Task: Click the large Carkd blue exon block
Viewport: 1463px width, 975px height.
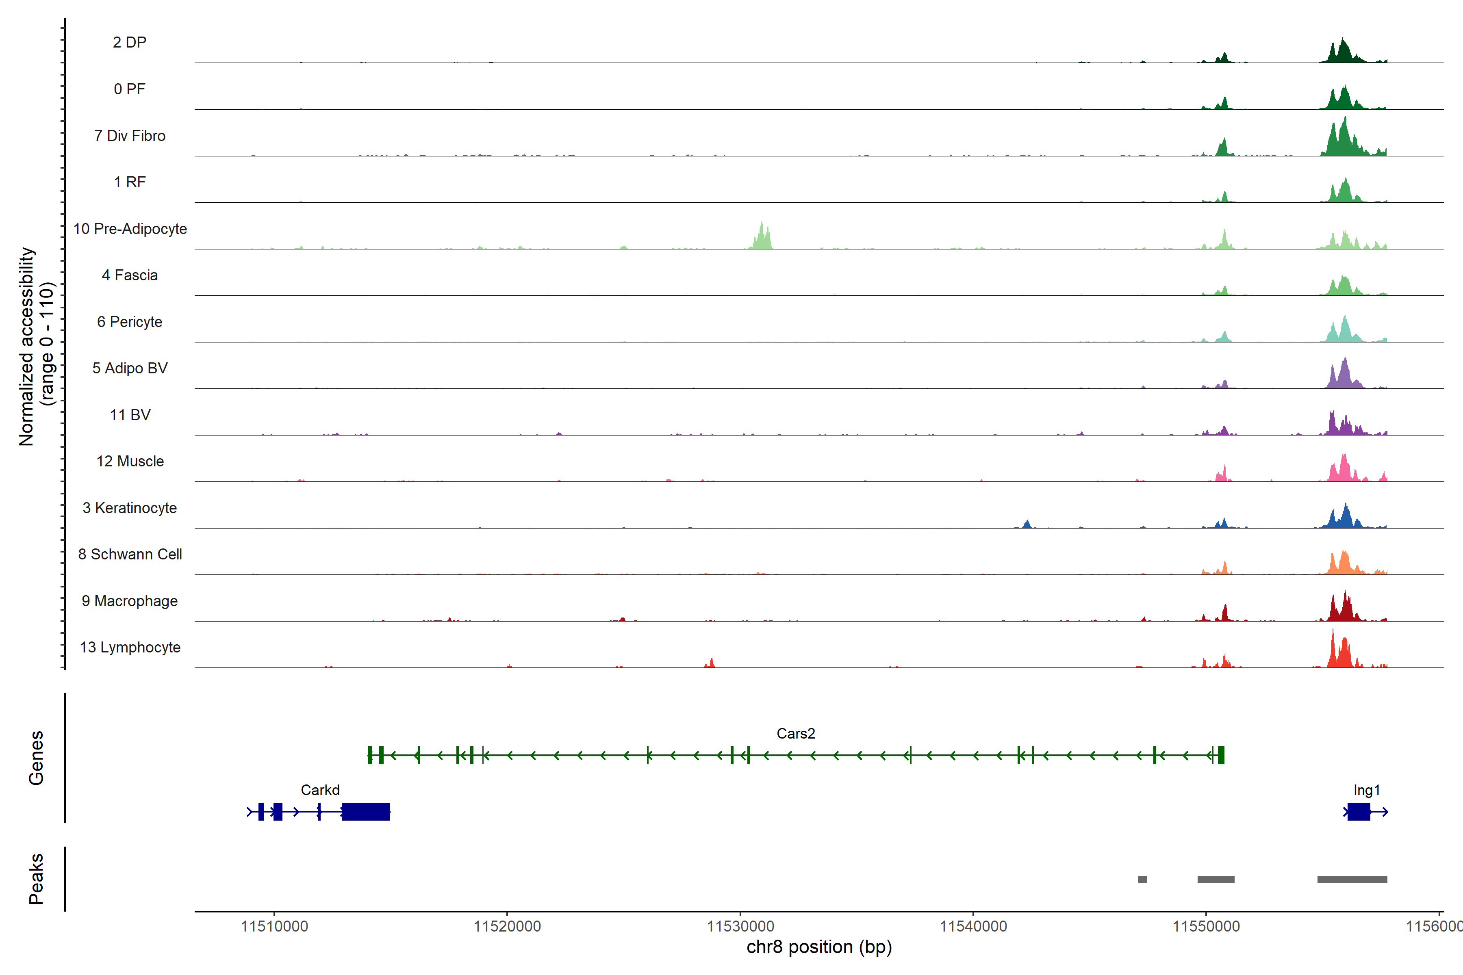Action: 366,811
